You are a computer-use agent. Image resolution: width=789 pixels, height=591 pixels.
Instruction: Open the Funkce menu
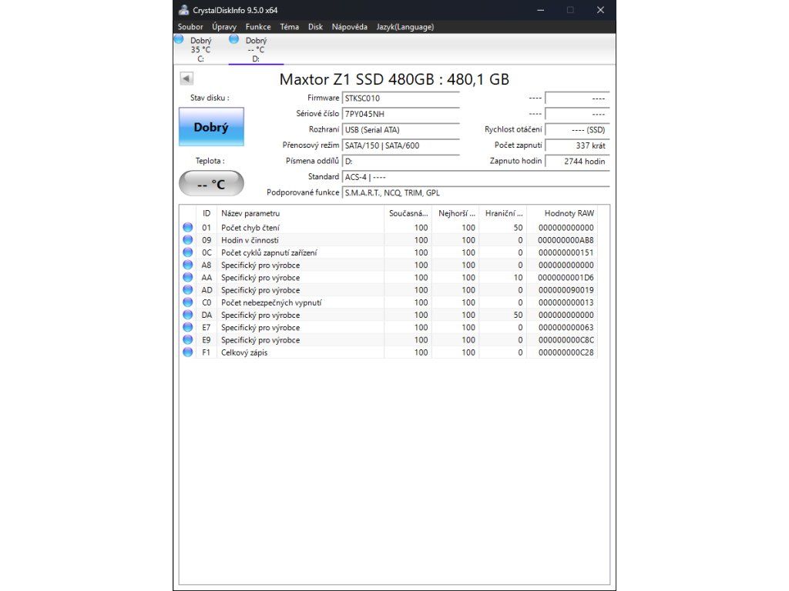click(x=258, y=27)
